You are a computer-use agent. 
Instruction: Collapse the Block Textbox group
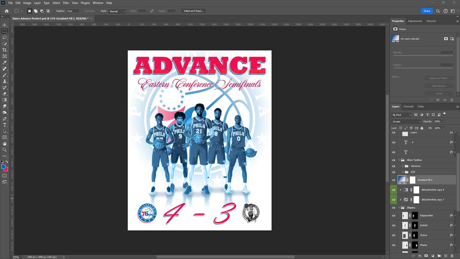click(399, 160)
